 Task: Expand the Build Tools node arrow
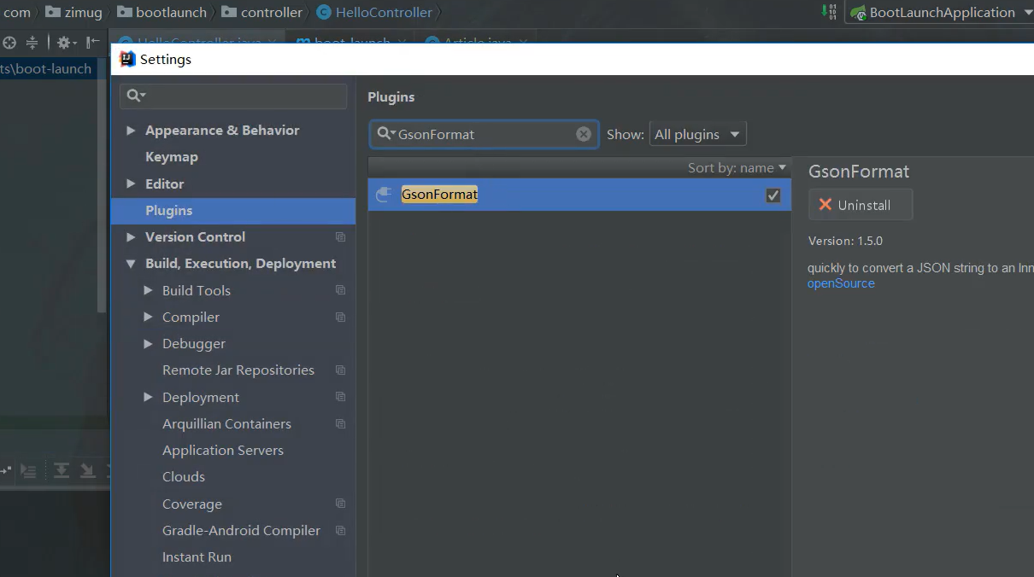(148, 290)
